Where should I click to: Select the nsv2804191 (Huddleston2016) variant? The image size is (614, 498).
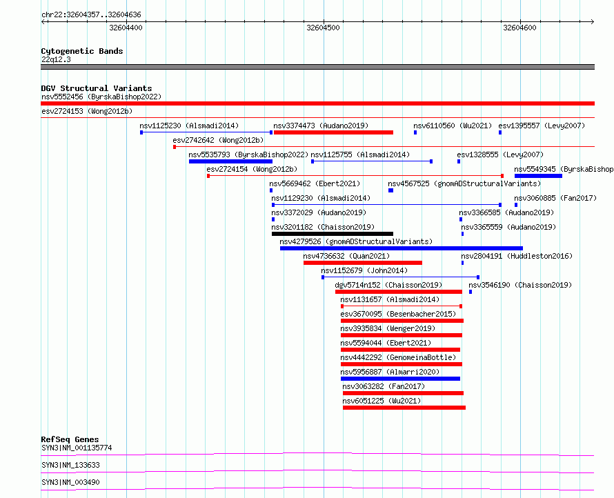(x=462, y=263)
